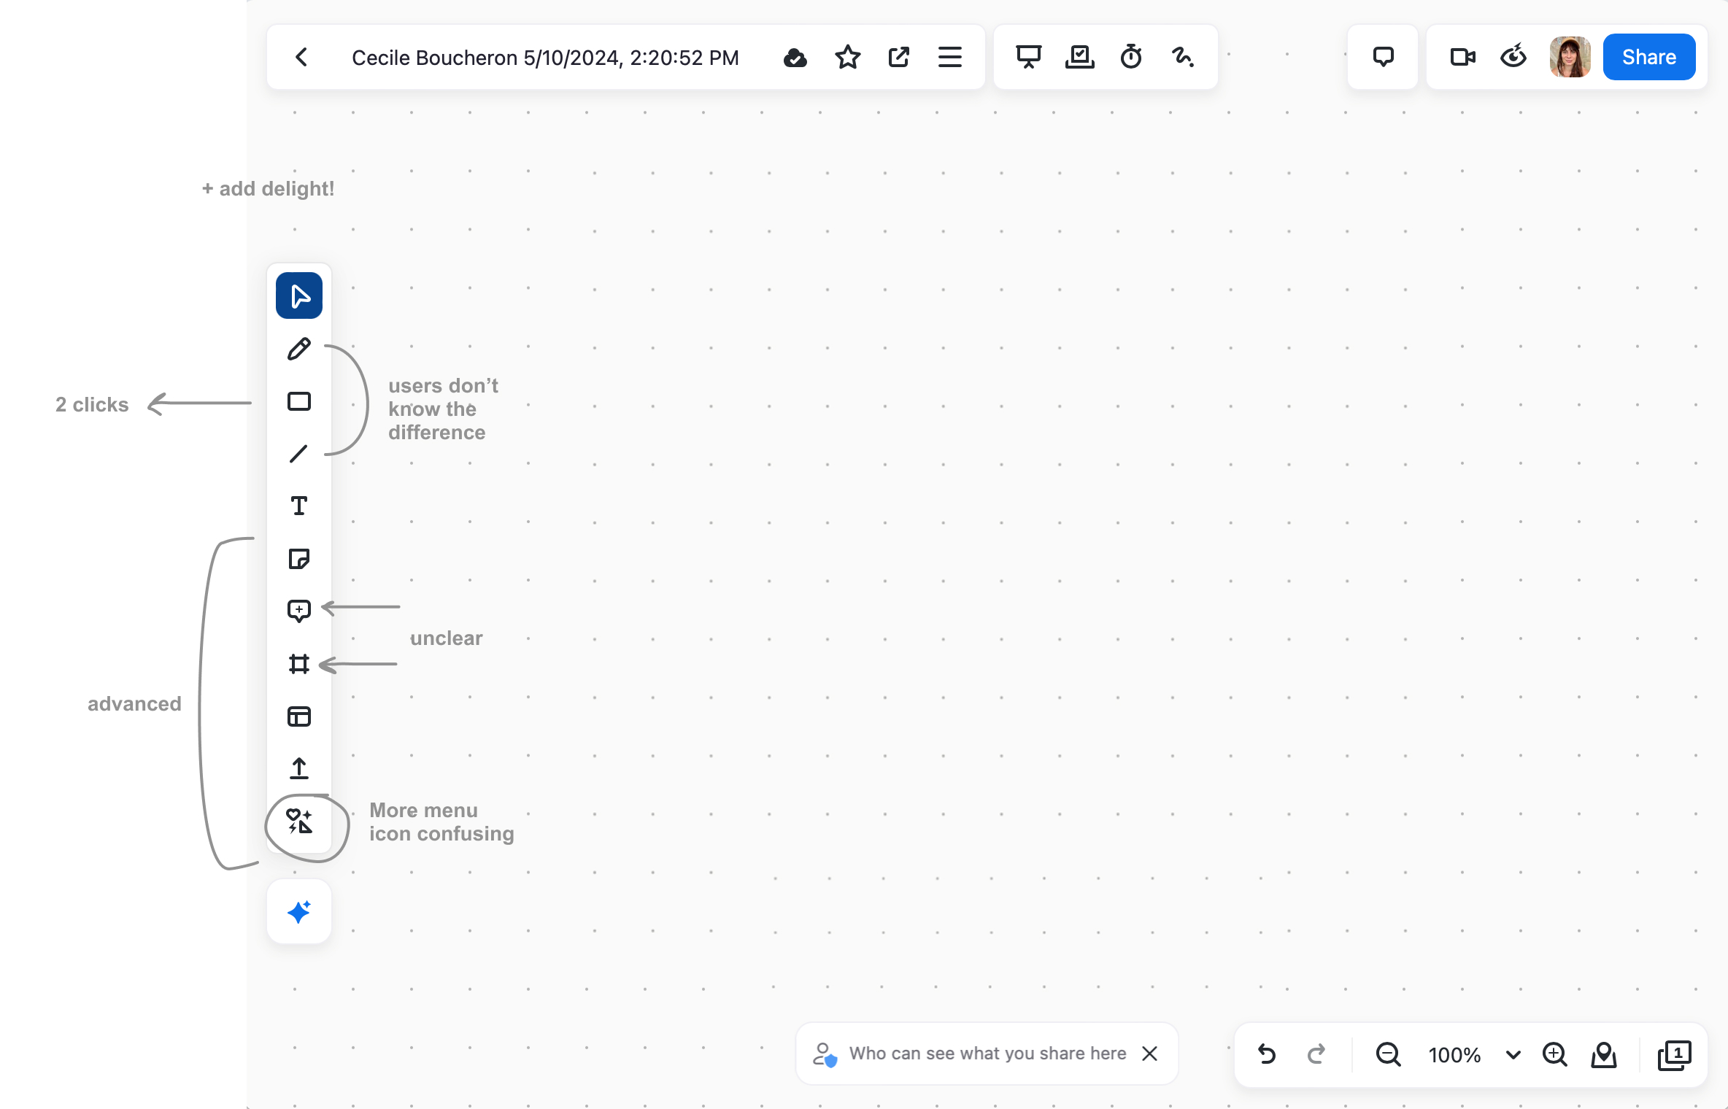Click the zoom out magnifier
Screen dimensions: 1728x1109
(1388, 1055)
